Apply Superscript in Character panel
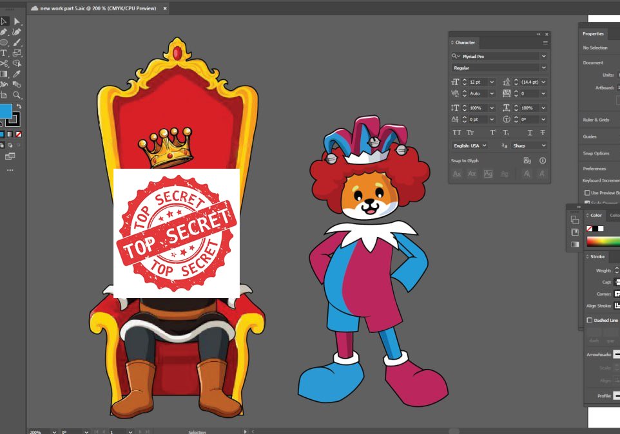 click(x=493, y=133)
